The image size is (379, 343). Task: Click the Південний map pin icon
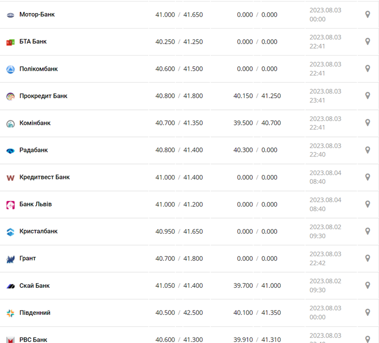(367, 312)
